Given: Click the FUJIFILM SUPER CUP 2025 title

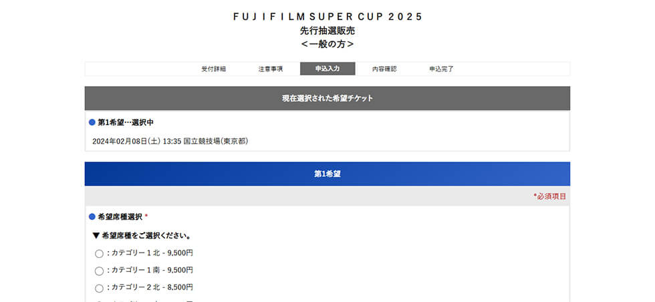Looking at the screenshot, I should coord(327,17).
